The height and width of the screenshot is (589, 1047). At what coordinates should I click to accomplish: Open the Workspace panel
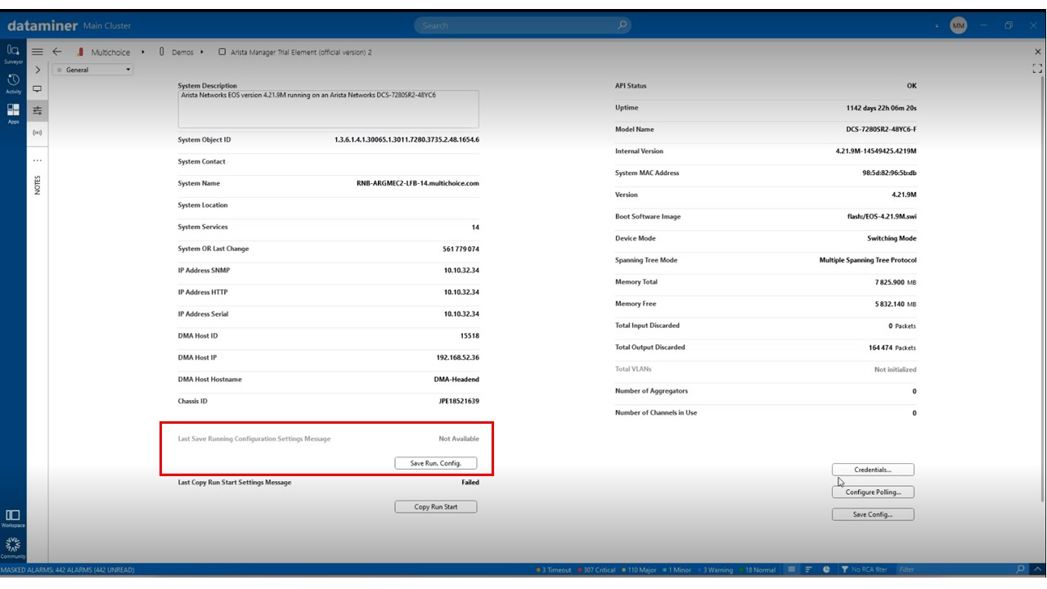(x=13, y=519)
